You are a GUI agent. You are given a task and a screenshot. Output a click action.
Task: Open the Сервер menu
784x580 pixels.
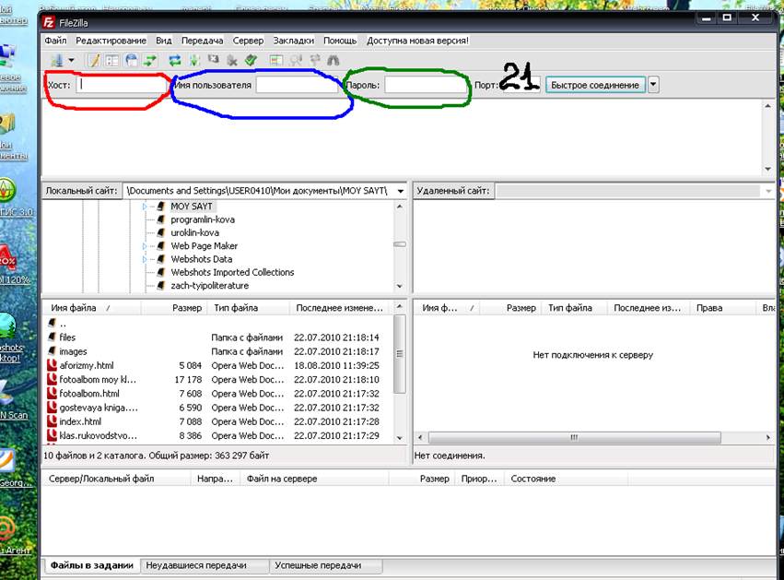248,41
